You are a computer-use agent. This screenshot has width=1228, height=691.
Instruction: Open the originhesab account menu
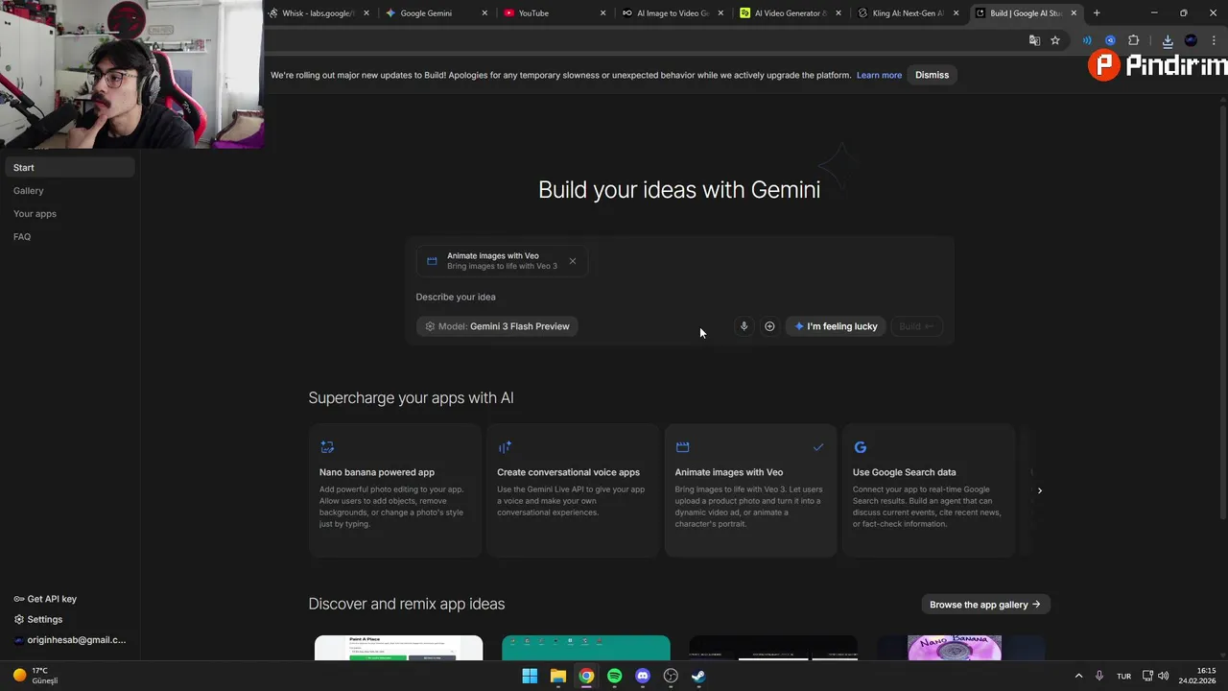(x=70, y=640)
